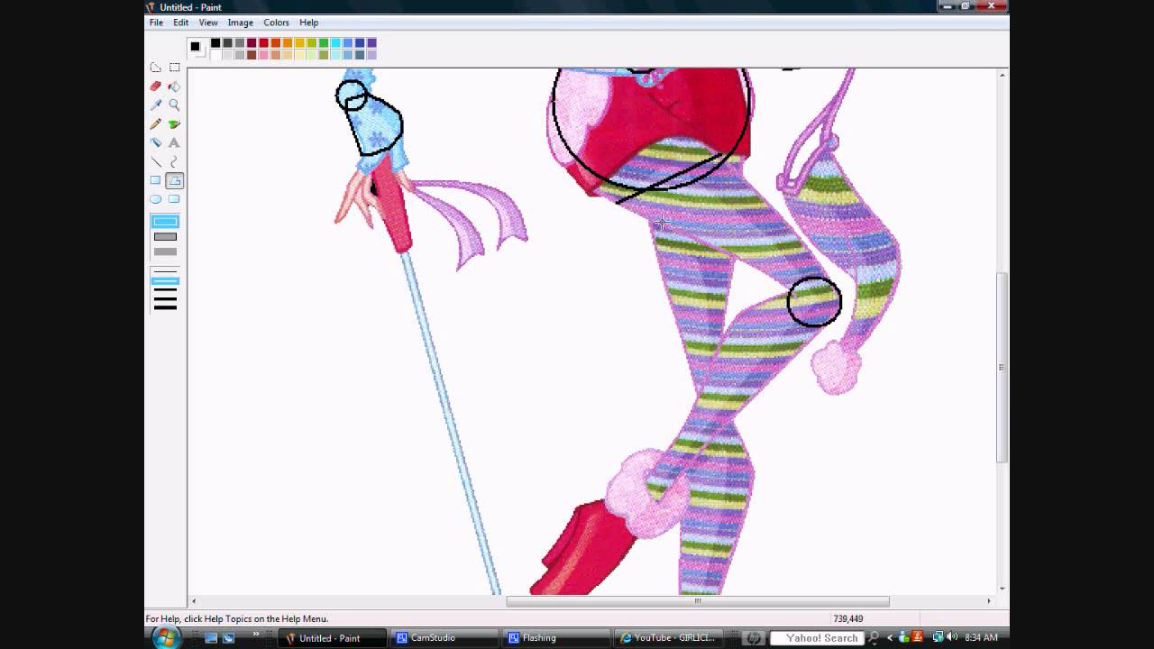1154x649 pixels.
Task: Click the vertical scrollbar thumb
Action: point(1001,367)
